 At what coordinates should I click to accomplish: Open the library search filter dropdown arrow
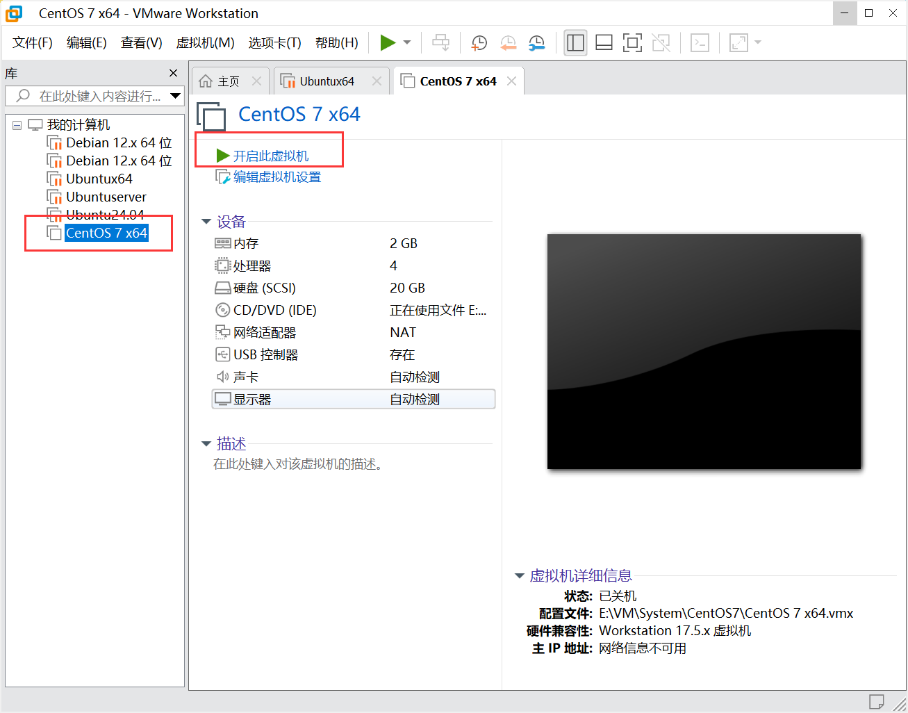[175, 96]
